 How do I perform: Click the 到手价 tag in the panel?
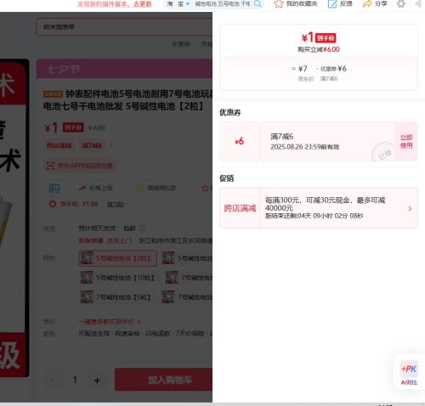click(x=326, y=38)
